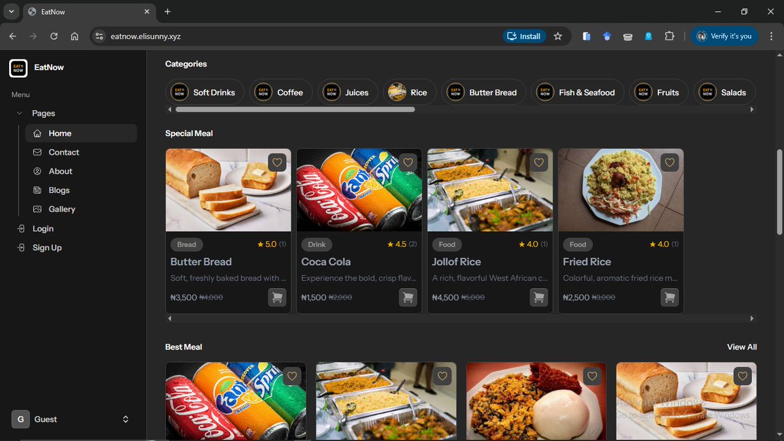Go back in browser history
The height and width of the screenshot is (441, 784).
click(13, 37)
